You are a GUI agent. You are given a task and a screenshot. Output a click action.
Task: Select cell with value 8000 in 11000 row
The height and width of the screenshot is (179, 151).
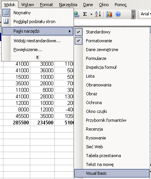point(43,90)
